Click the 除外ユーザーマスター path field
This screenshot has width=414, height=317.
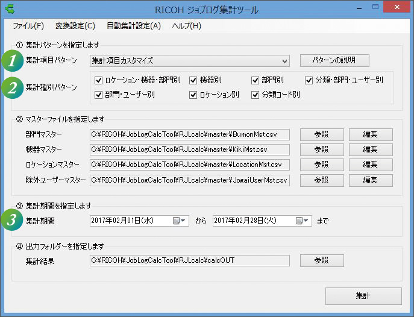point(189,180)
